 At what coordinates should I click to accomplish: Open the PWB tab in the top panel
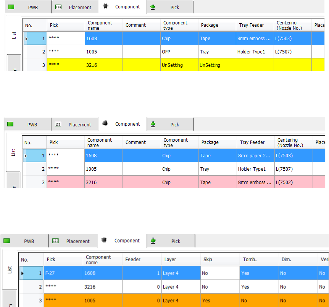[x=28, y=7]
